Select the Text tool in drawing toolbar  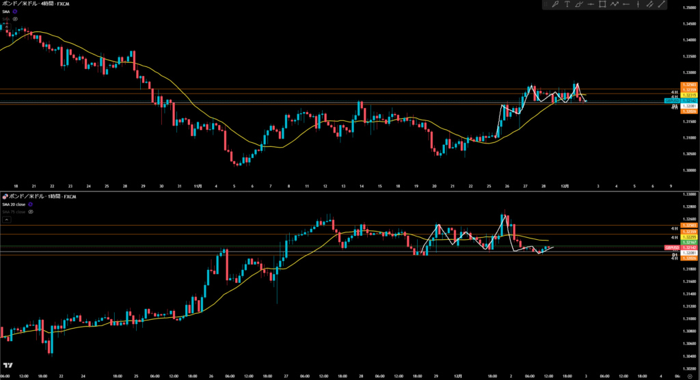pos(567,5)
